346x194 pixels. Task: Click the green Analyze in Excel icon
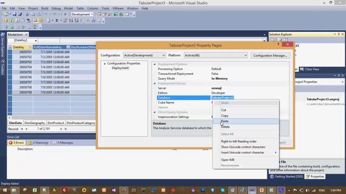pyautogui.click(x=12, y=20)
